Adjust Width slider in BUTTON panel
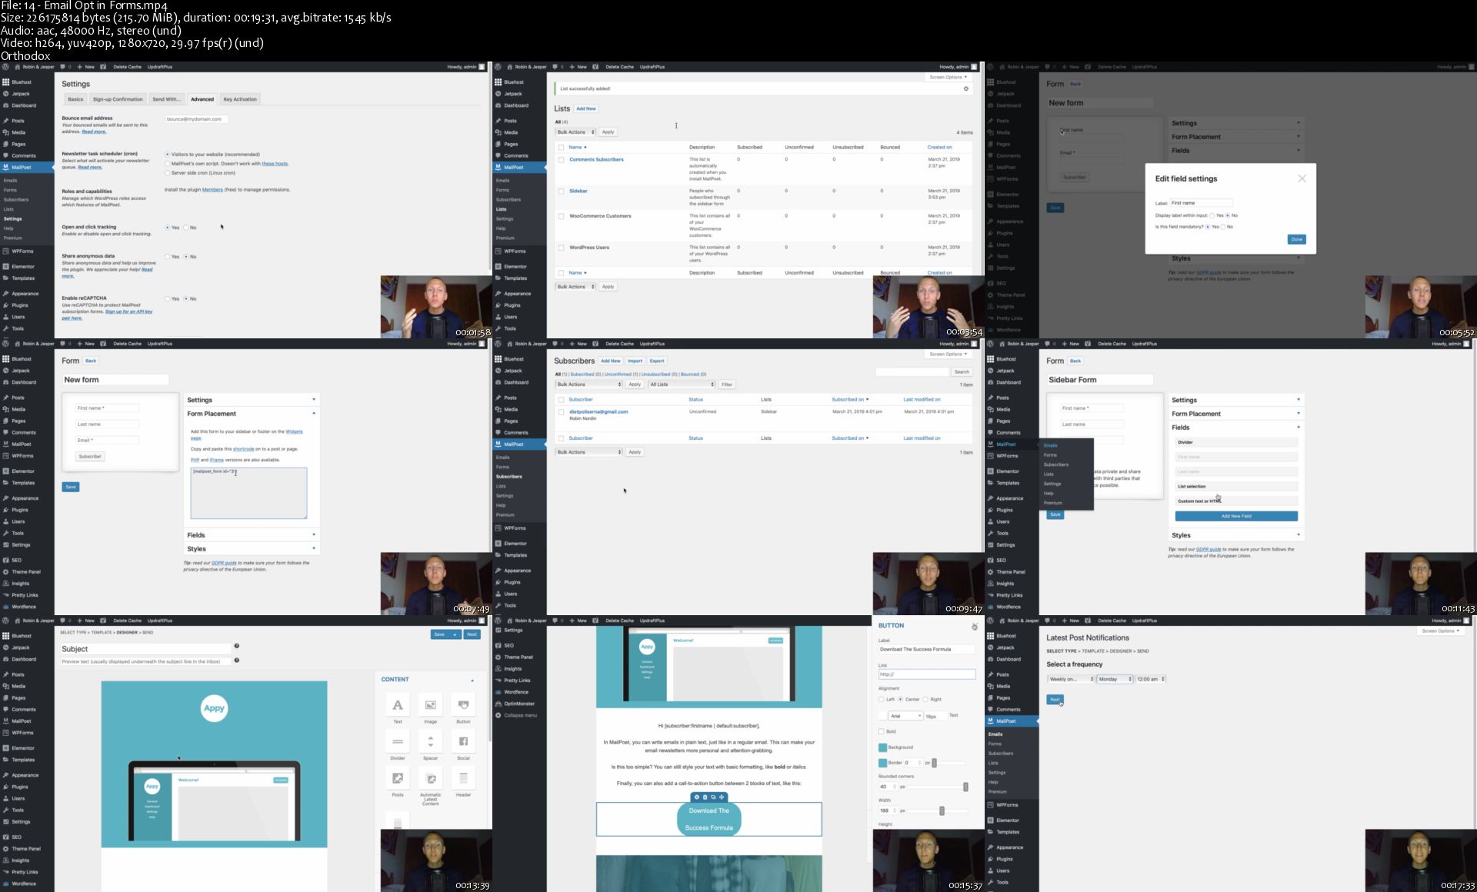1477x892 pixels. click(940, 810)
